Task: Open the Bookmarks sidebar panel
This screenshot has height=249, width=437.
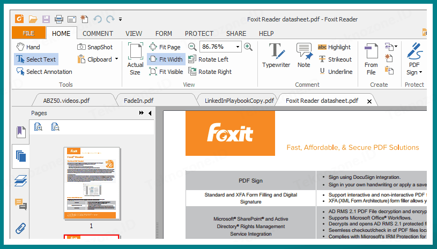Action: [x=21, y=132]
